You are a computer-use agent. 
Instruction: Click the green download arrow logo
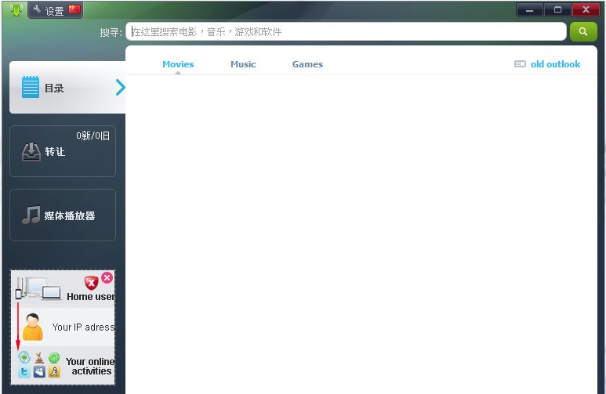tap(16, 9)
